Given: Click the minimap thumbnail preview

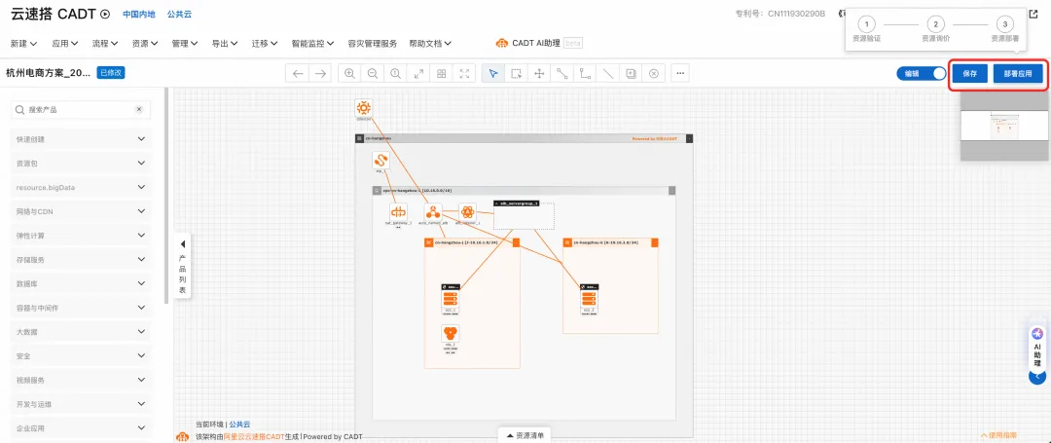Looking at the screenshot, I should [1003, 126].
